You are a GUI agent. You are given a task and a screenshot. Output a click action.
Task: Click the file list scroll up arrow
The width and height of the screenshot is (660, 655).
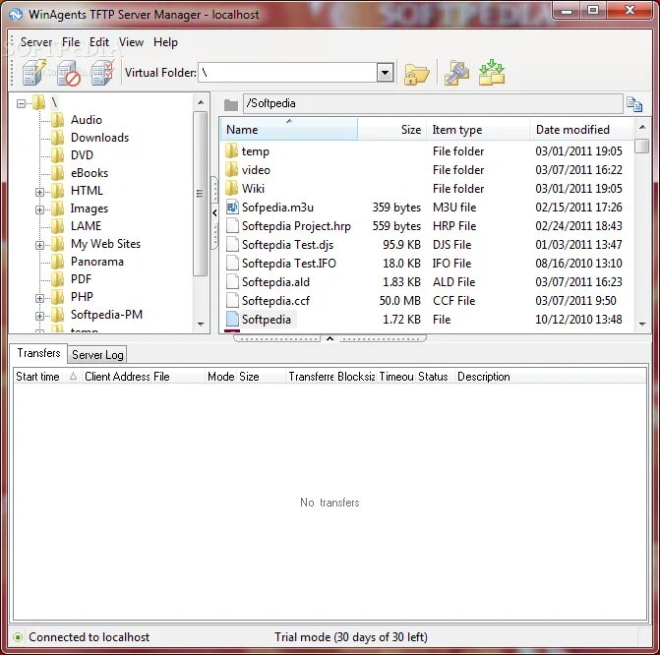click(x=642, y=127)
